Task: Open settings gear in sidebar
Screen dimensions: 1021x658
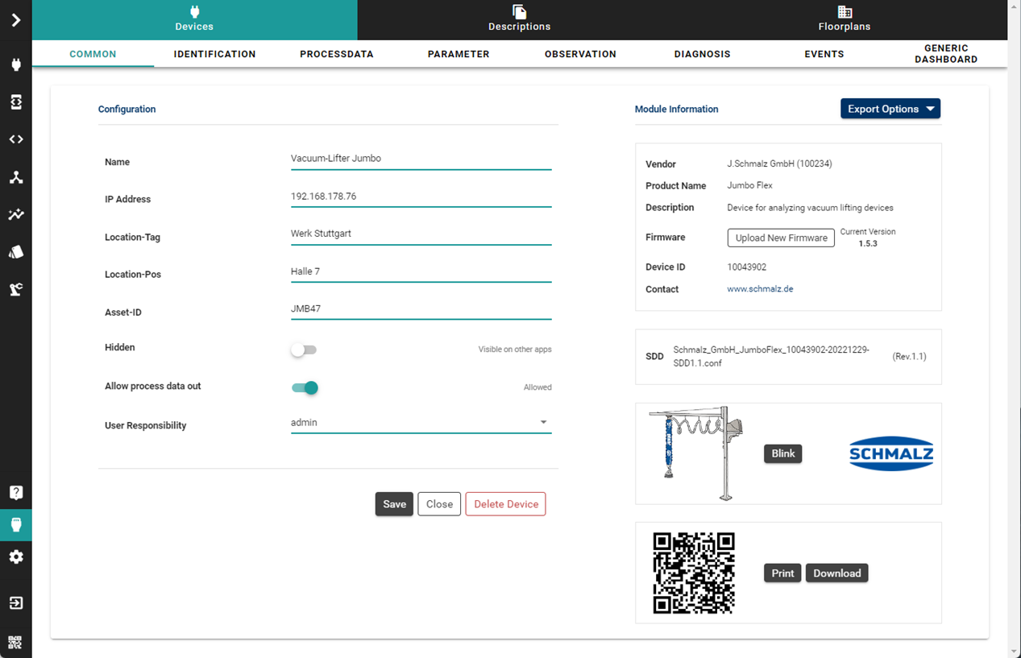Action: (x=16, y=557)
